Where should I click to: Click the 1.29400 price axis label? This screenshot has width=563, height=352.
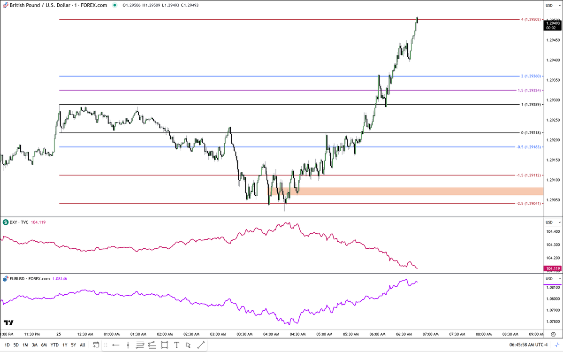(x=553, y=60)
